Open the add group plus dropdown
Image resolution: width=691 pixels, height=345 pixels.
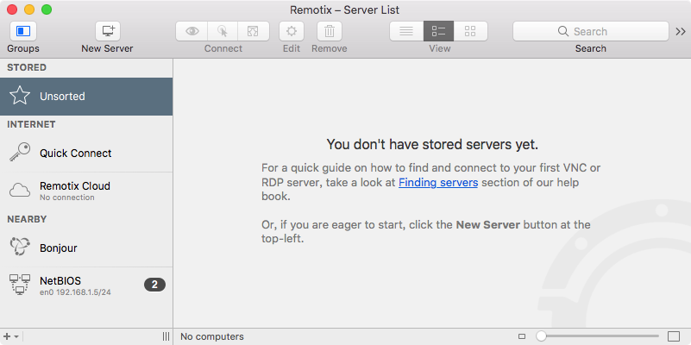[11, 336]
